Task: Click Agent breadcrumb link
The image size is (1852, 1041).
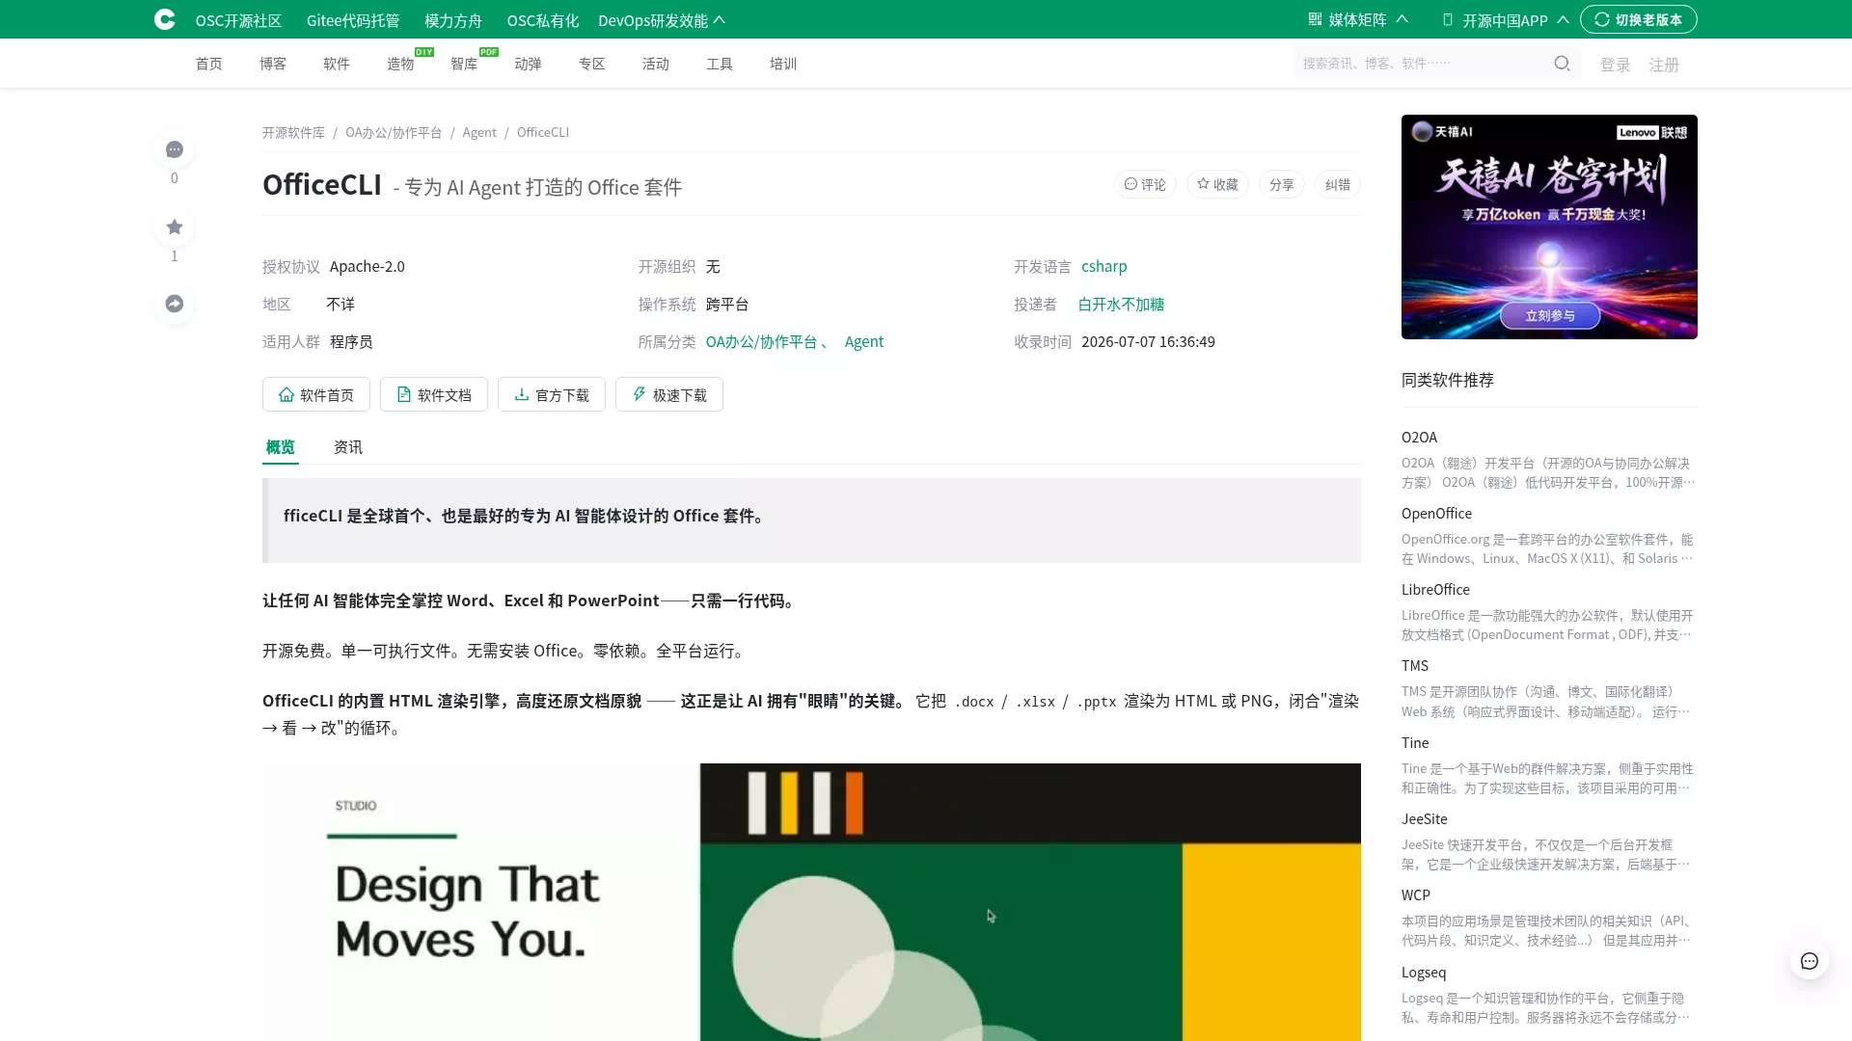Action: point(479,132)
